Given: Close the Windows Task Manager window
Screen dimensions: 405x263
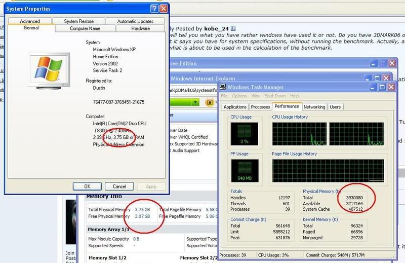Looking at the screenshot, I should click(391, 87).
